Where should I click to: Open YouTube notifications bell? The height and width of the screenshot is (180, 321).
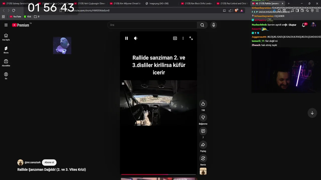(x=304, y=25)
